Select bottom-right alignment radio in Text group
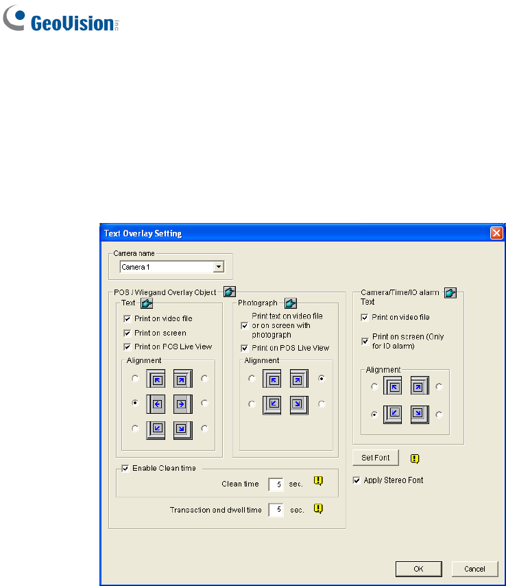The width and height of the screenshot is (506, 586). point(204,429)
